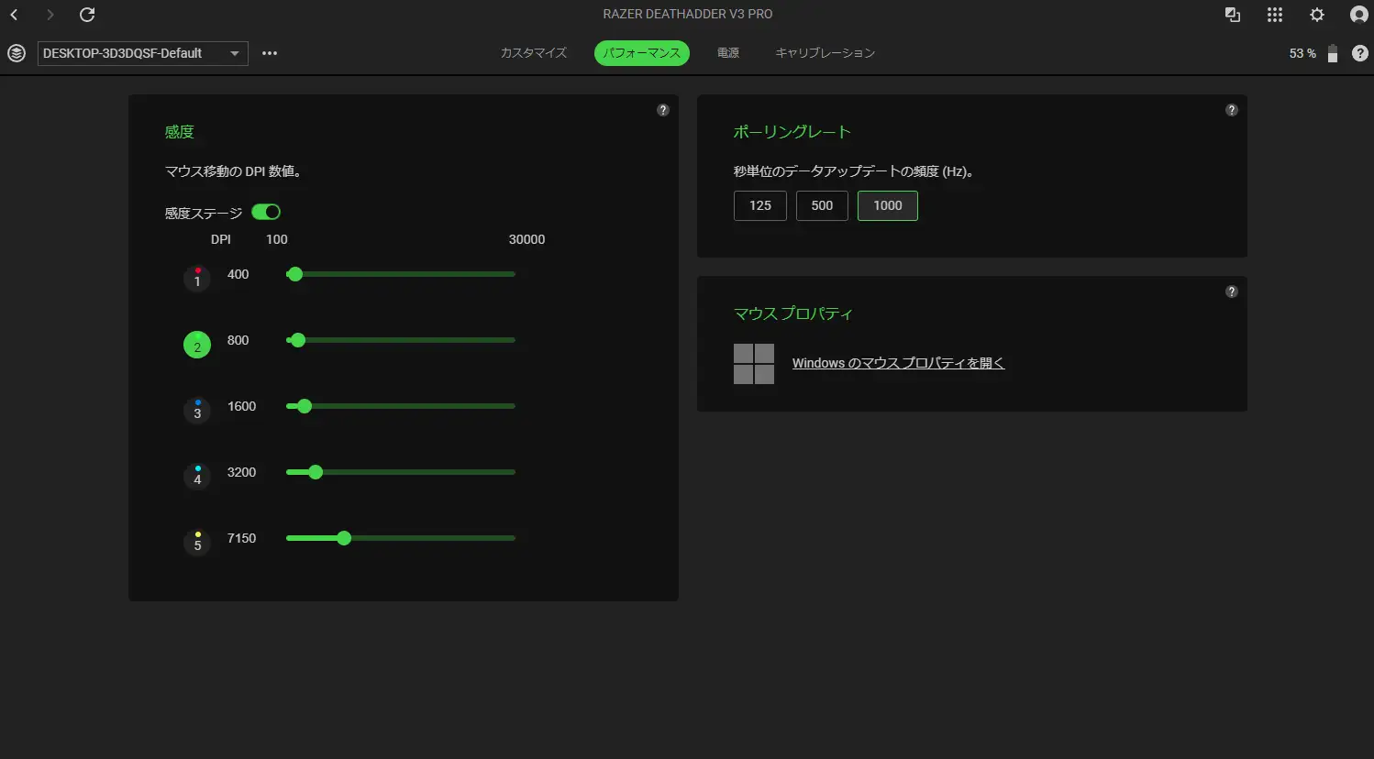The height and width of the screenshot is (759, 1374).
Task: Click the 100 minimum DPI label
Action: (x=277, y=239)
